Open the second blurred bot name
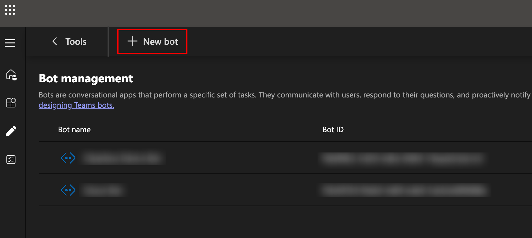532x238 pixels. coord(102,190)
